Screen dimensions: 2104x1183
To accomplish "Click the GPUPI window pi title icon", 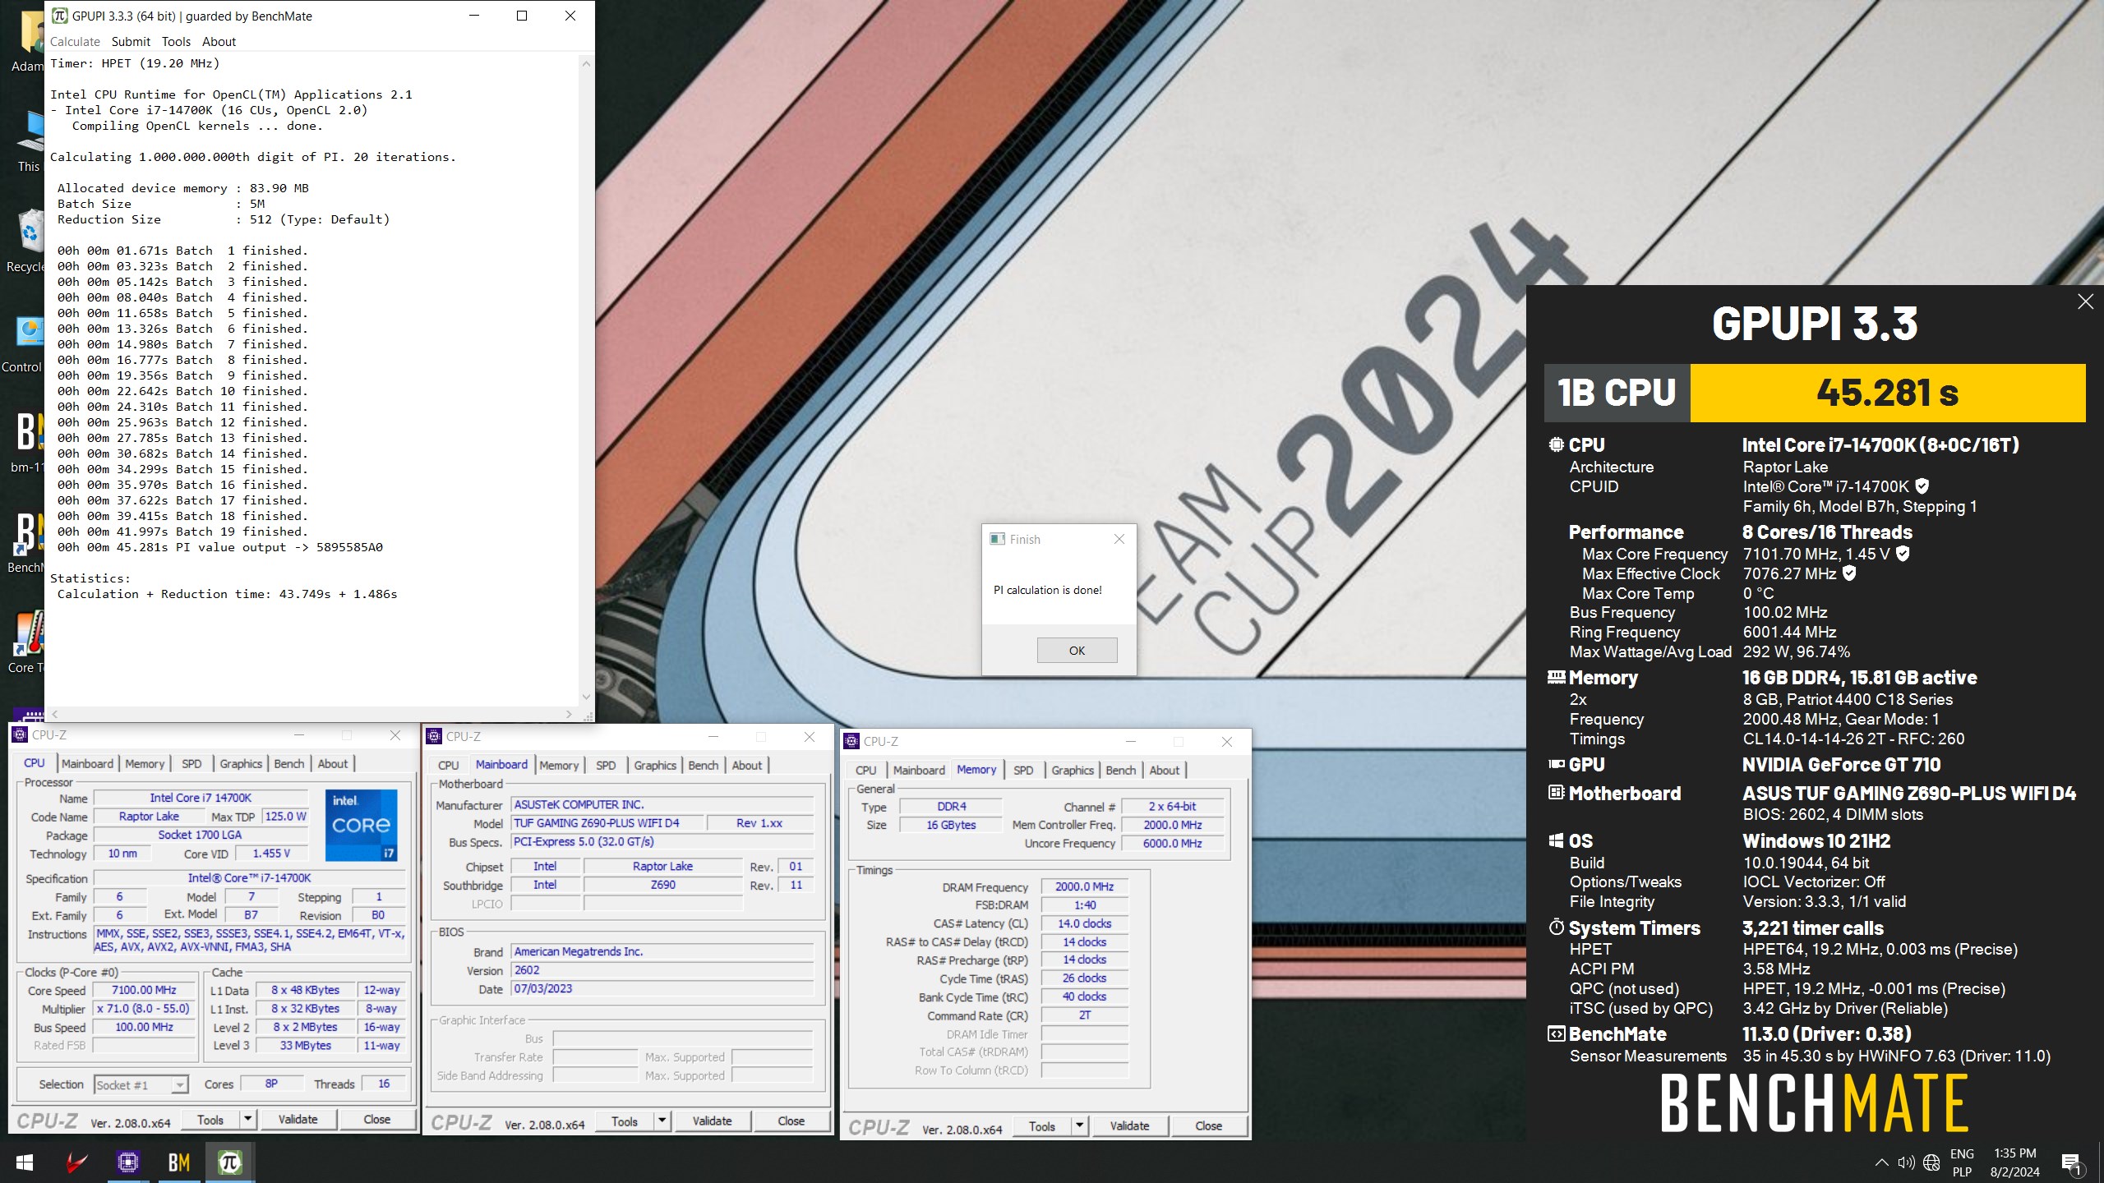I will point(59,16).
